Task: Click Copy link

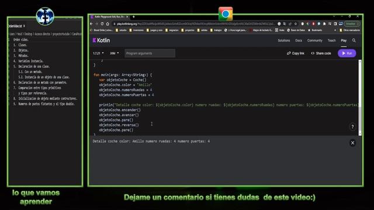Action: 296,53
